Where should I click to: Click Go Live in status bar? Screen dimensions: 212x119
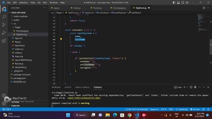[x=195, y=109]
